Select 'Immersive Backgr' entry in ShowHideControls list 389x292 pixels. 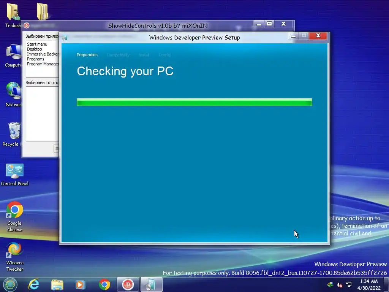(x=43, y=54)
